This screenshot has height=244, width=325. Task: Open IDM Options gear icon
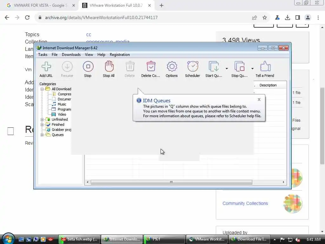click(172, 69)
